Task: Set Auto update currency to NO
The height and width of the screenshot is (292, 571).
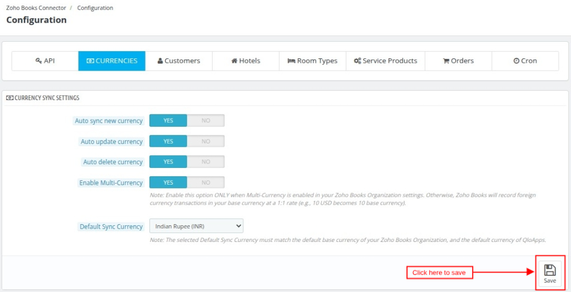Action: pyautogui.click(x=206, y=141)
